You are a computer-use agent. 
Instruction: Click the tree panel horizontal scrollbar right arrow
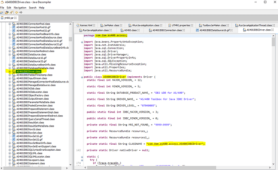point(66,168)
